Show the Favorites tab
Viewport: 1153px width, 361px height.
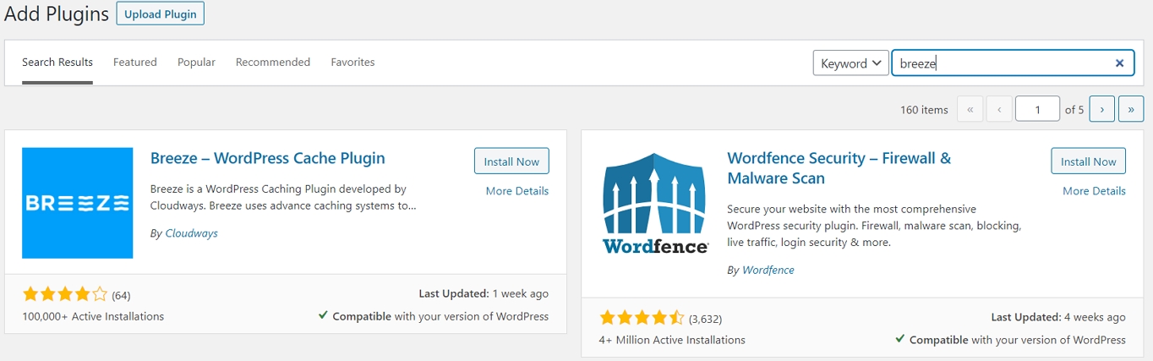(x=352, y=62)
